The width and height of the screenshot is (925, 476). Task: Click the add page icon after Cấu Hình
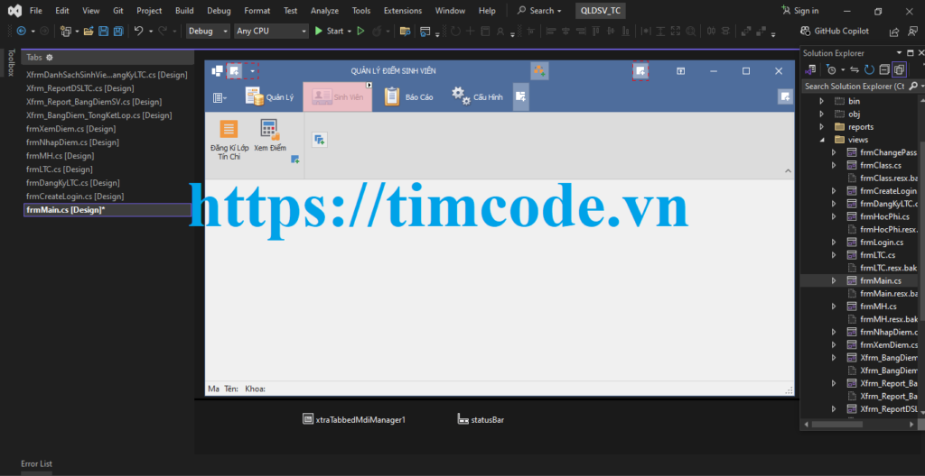pos(520,96)
